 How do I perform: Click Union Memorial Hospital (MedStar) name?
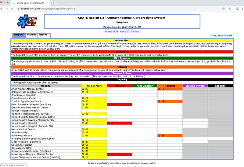coord(31,151)
